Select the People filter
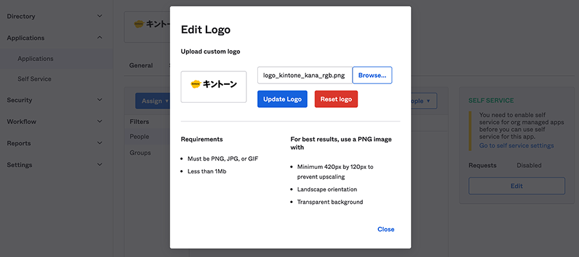 140,137
